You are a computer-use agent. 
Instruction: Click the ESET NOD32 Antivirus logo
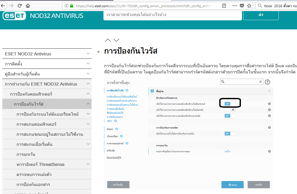click(43, 15)
